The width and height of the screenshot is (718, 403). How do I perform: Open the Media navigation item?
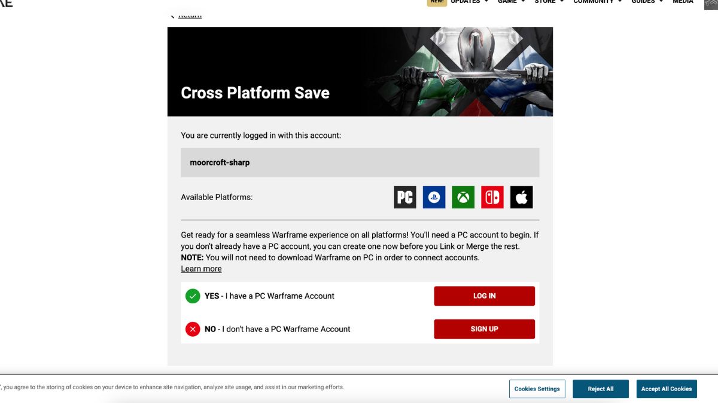[683, 2]
